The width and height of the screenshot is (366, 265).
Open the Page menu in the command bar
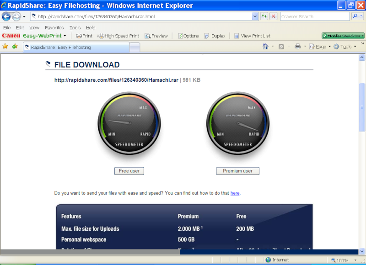click(x=320, y=47)
